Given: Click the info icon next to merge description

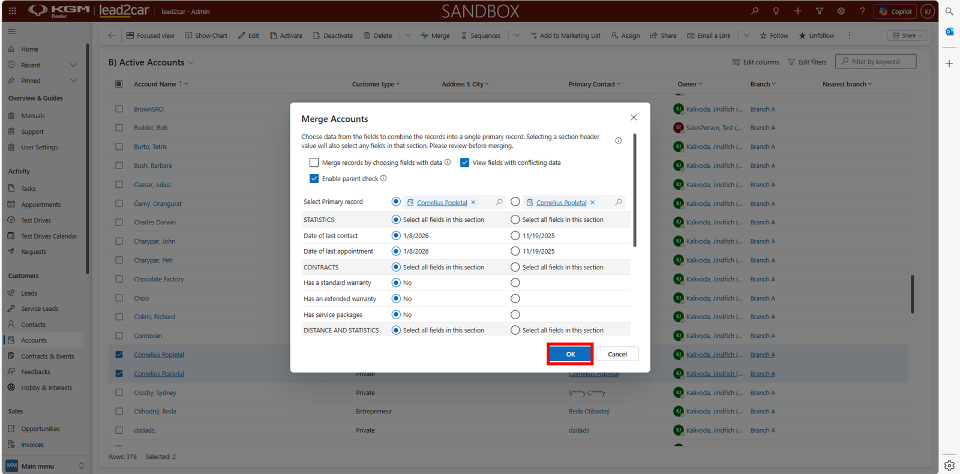Looking at the screenshot, I should (x=618, y=140).
